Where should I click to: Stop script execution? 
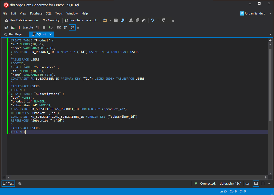[44, 27]
